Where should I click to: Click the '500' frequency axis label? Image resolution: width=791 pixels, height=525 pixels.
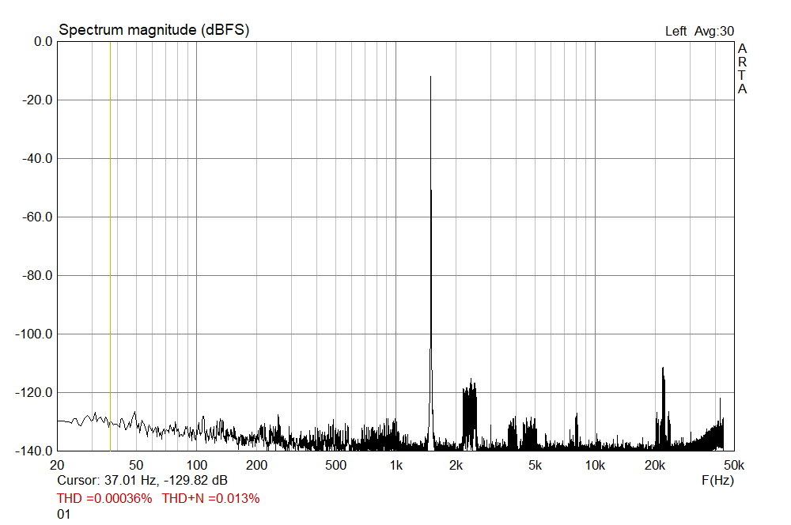335,466
